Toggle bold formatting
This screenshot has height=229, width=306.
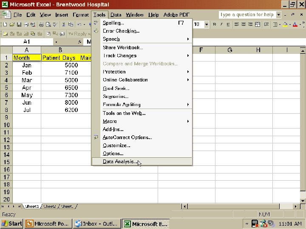point(215,24)
